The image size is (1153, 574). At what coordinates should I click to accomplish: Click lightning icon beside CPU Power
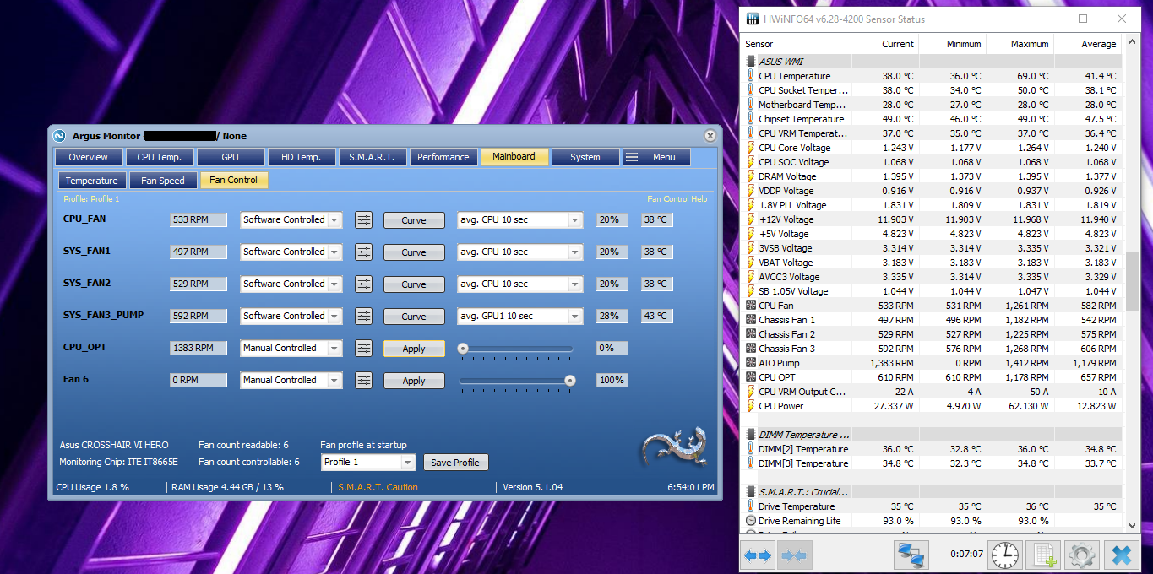pos(751,406)
